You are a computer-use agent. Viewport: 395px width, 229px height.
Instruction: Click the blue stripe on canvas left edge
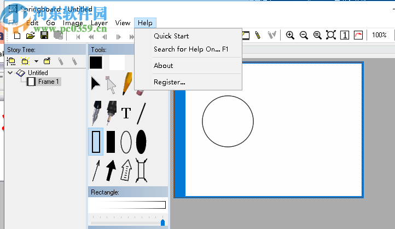(x=180, y=144)
